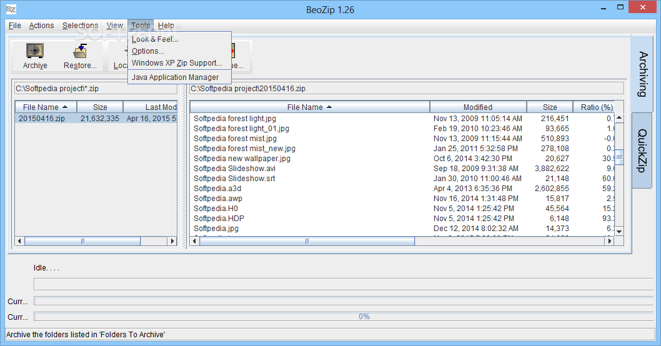Sort left list by Last Modified header
This screenshot has height=346, width=661.
coord(150,107)
